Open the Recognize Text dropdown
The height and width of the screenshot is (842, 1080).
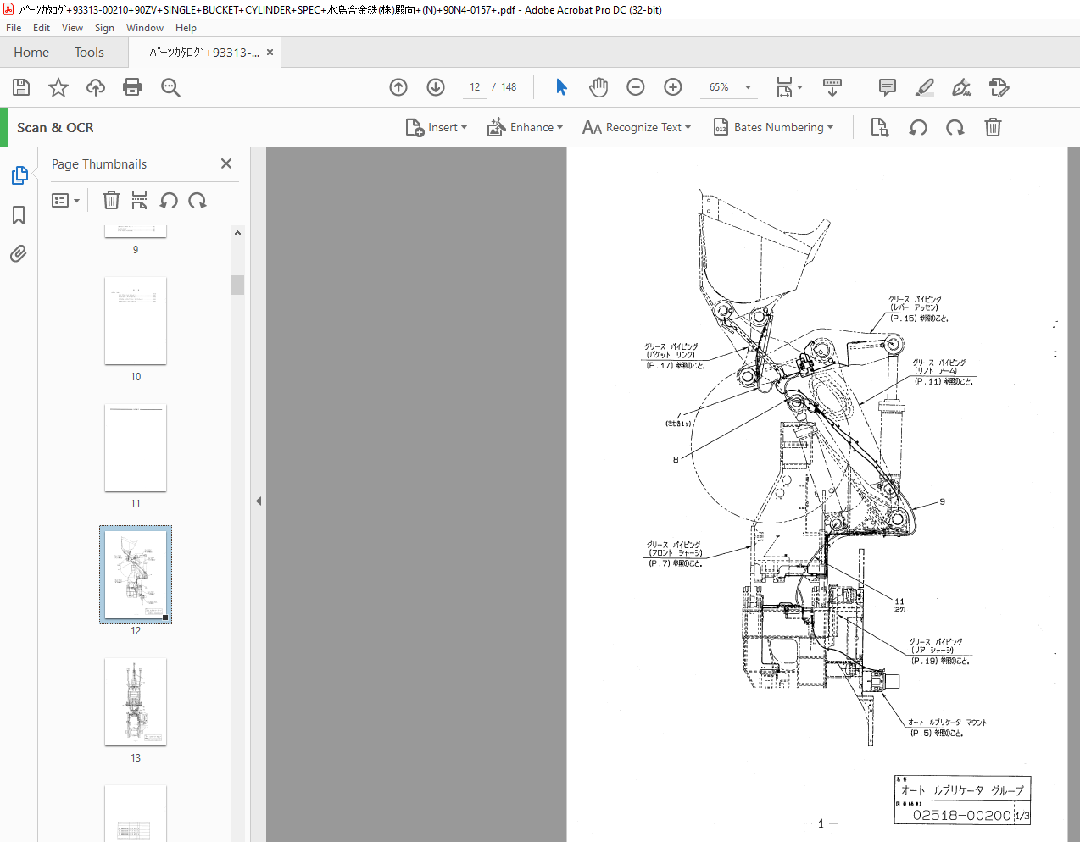coord(637,127)
